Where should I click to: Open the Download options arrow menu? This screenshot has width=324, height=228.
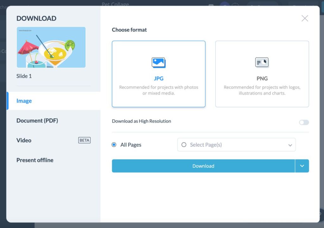coord(302,166)
